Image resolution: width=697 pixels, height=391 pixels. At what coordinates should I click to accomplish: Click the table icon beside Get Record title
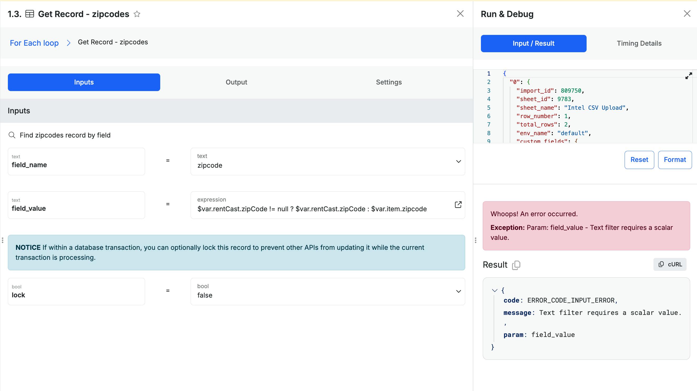(29, 14)
